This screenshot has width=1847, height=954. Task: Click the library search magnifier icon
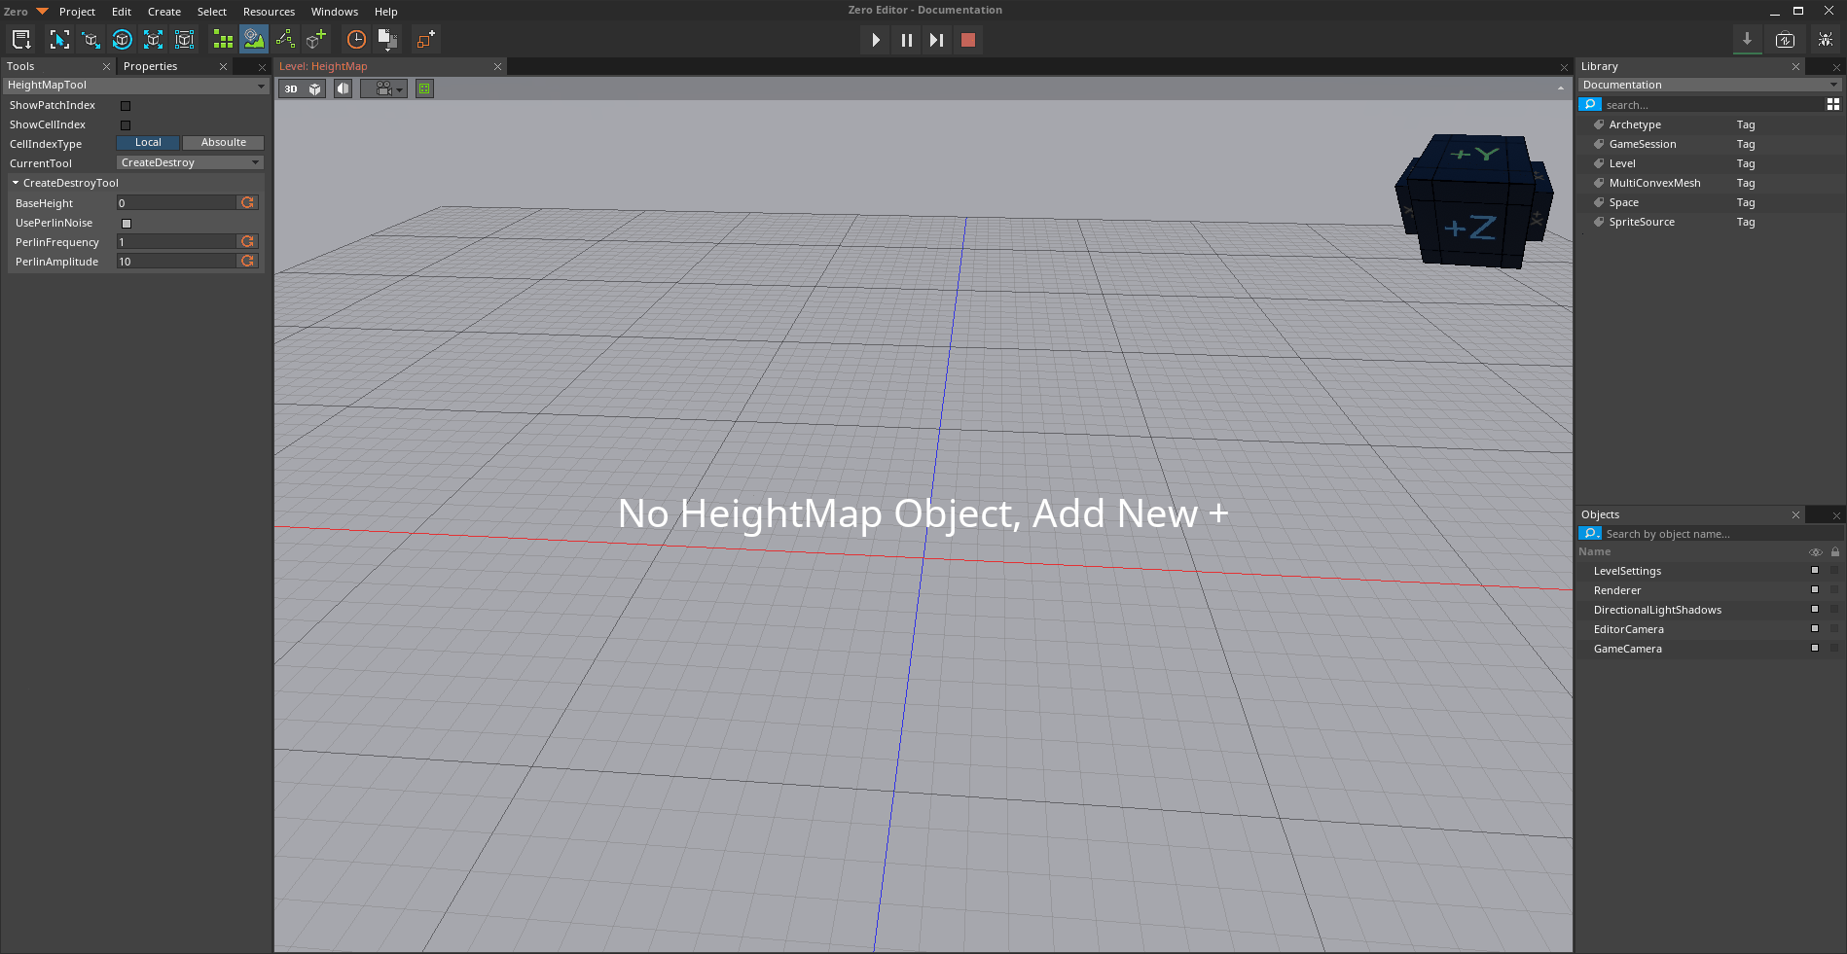(x=1590, y=104)
